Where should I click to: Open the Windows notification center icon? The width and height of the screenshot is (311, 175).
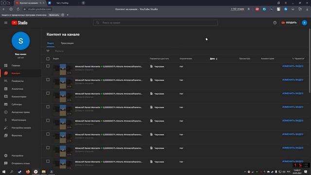[x=306, y=172]
